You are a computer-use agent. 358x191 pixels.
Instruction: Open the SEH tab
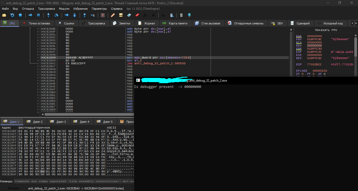(x=277, y=23)
